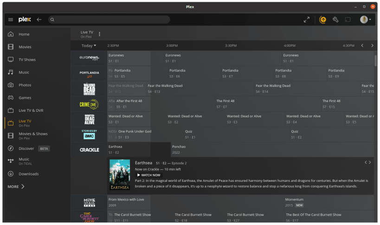Click the guide vertical scrollbar

pyautogui.click(x=375, y=61)
